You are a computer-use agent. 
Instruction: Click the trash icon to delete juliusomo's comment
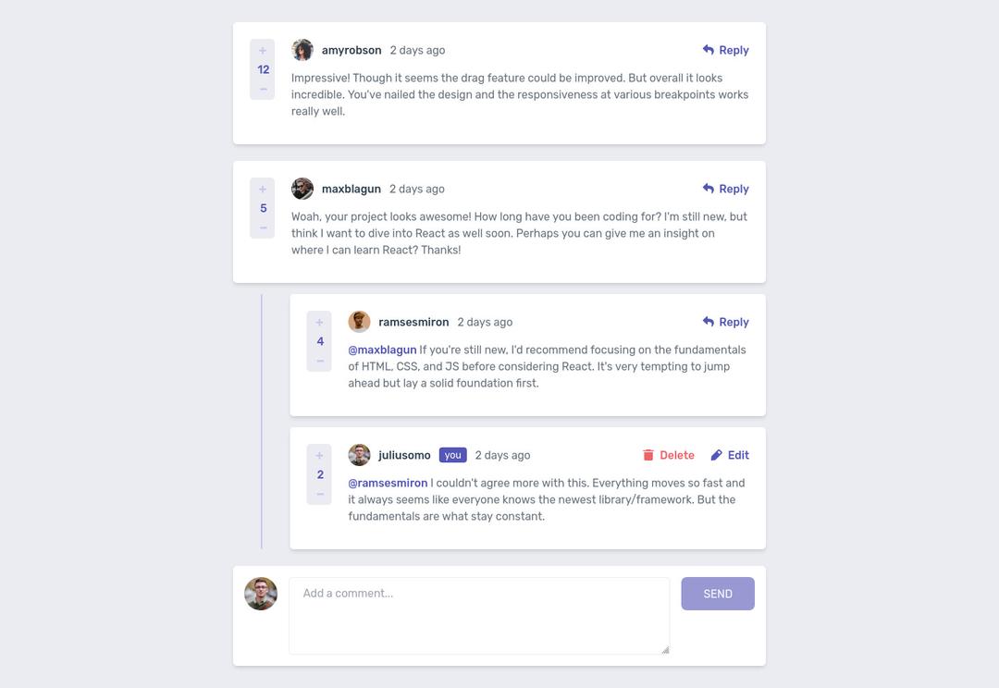pos(648,454)
